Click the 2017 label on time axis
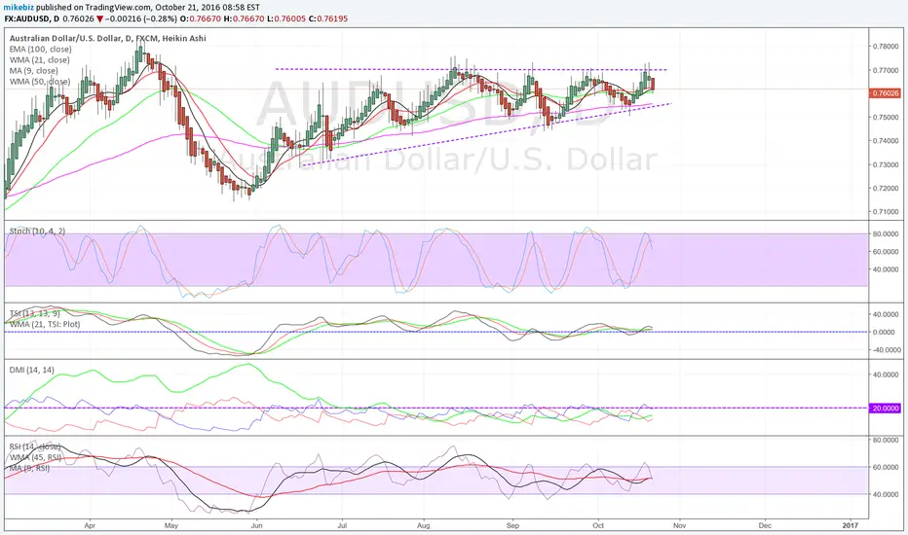The height and width of the screenshot is (535, 908). click(x=851, y=525)
